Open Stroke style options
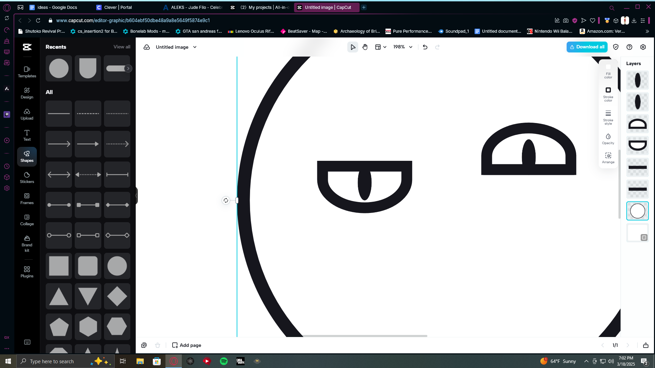This screenshot has height=368, width=655. tap(608, 117)
